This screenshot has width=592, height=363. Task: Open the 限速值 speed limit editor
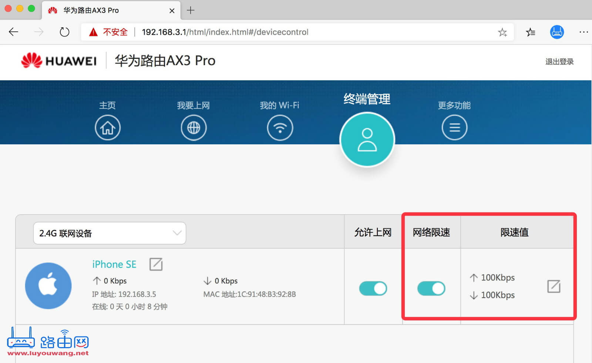click(554, 286)
